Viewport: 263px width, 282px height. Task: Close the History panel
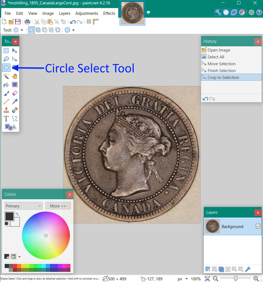pos(258,42)
